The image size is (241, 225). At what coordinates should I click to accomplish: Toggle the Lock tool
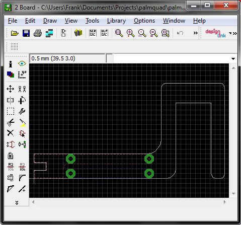[11, 156]
